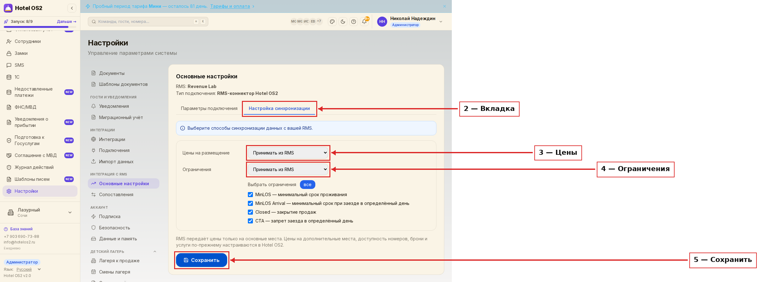The image size is (764, 282).
Task: Uncheck CTA запрет заезда checkbox
Action: coord(250,221)
